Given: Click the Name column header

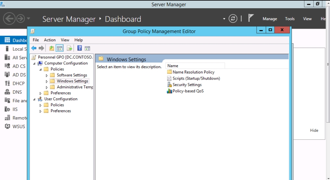Looking at the screenshot, I should pyautogui.click(x=195, y=66).
